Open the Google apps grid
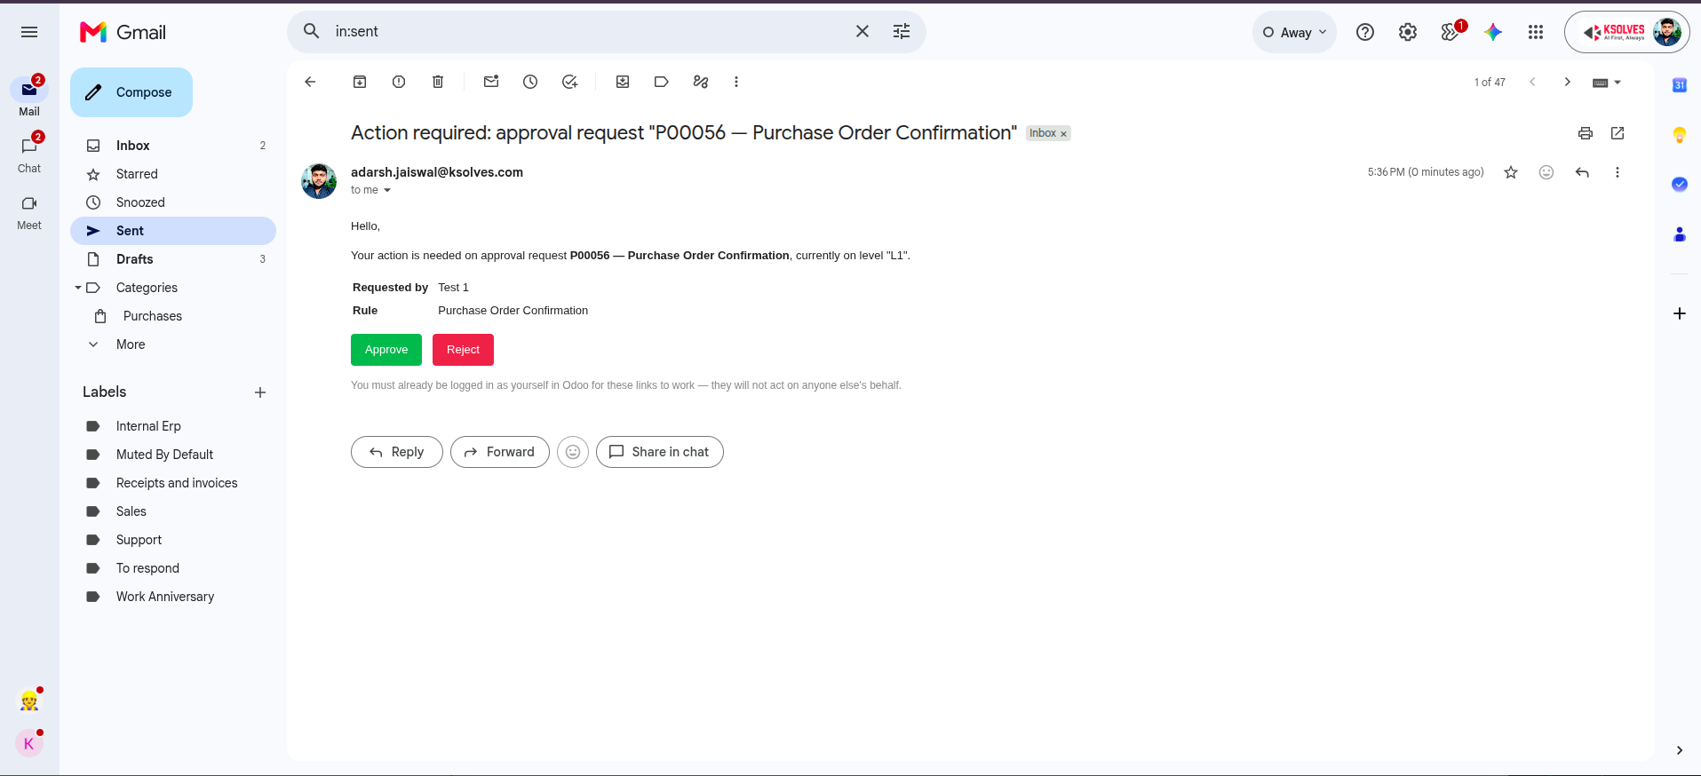Viewport: 1701px width, 776px height. [x=1536, y=32]
